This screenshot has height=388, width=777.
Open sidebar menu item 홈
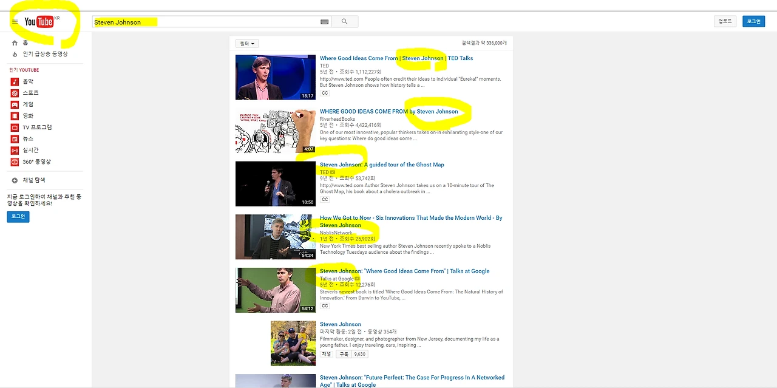click(25, 43)
